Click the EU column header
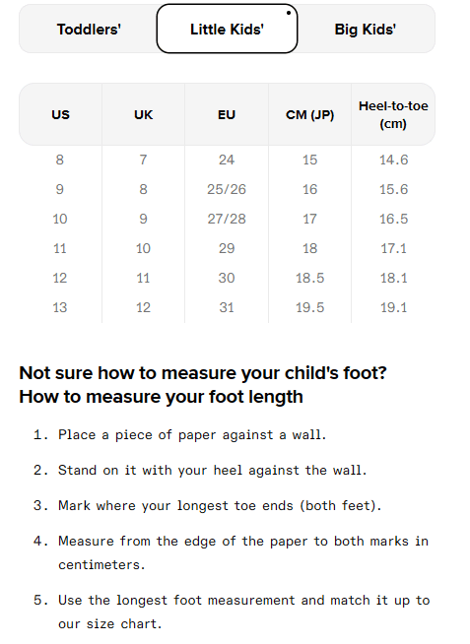The height and width of the screenshot is (644, 470). pyautogui.click(x=227, y=114)
